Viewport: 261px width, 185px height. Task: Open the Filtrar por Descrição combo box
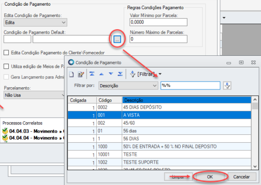click(128, 86)
